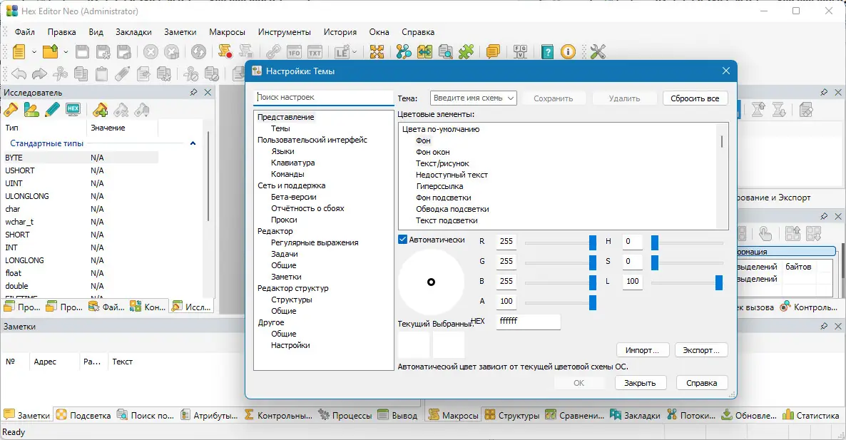Screen dimensions: 846x440
Task: Select Прокси in settings tree
Action: [285, 220]
